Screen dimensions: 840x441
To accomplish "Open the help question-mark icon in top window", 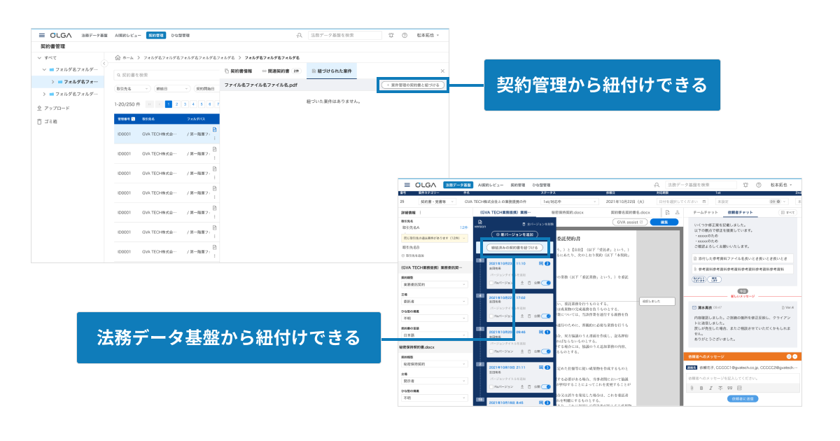I will coord(405,35).
